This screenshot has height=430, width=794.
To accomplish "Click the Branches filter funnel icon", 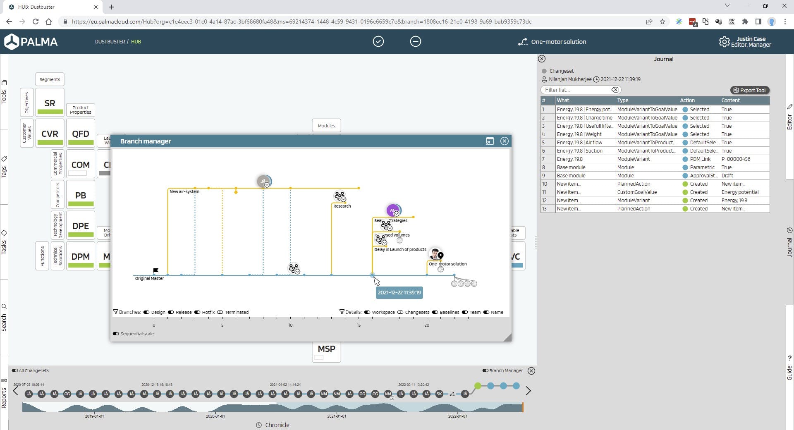I will pyautogui.click(x=116, y=312).
